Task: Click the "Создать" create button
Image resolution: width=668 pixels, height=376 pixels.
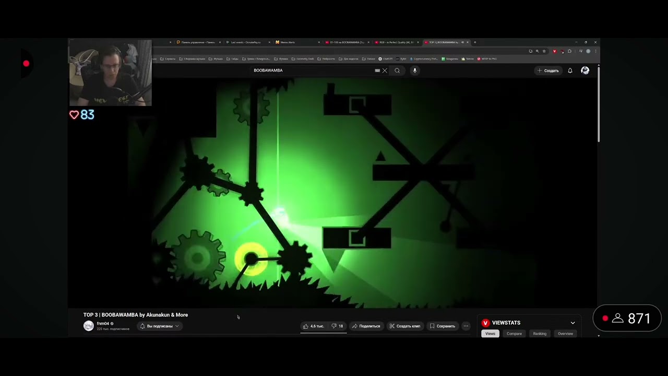Action: pos(548,70)
